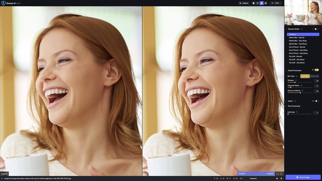This screenshot has width=322, height=181.
Task: Click the Remove Artifacts slider handle
Action: point(300,93)
